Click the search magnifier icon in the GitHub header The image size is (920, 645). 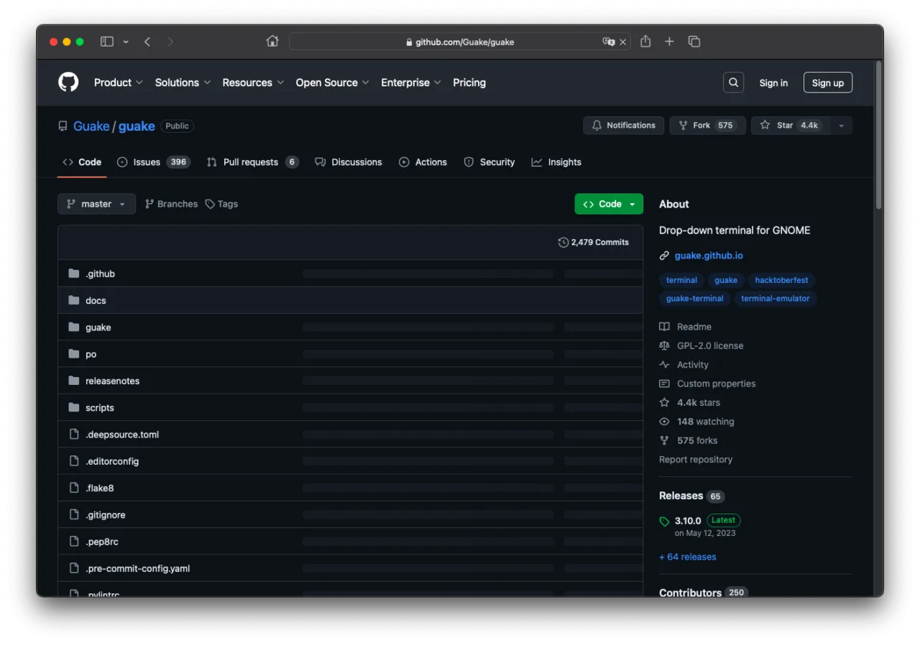coord(733,83)
